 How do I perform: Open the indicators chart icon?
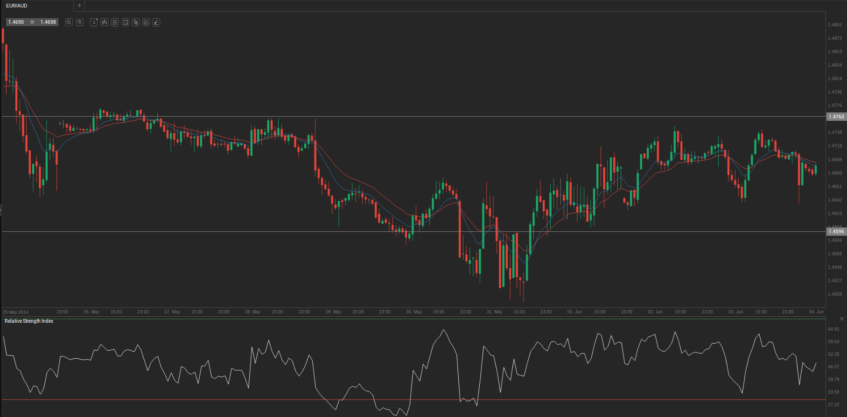tap(126, 22)
